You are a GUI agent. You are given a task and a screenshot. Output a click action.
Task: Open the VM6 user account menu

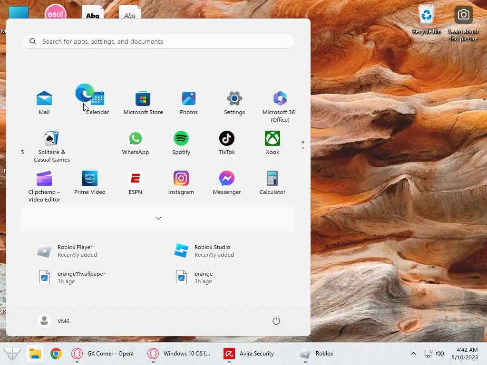(x=53, y=321)
